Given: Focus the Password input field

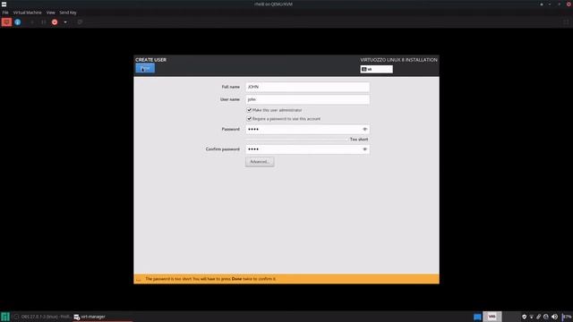Looking at the screenshot, I should 307,129.
